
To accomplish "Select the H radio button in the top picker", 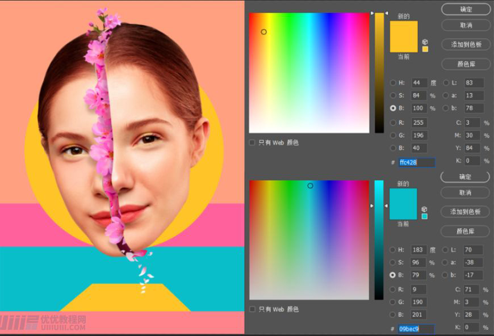I will [x=392, y=82].
